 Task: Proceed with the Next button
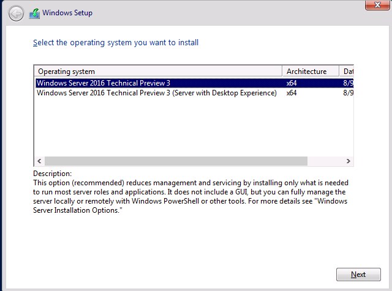tap(358, 274)
